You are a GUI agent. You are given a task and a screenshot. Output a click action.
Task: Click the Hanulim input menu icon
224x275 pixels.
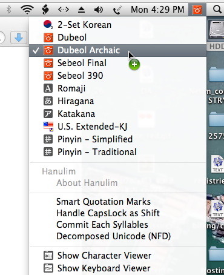coord(197,9)
